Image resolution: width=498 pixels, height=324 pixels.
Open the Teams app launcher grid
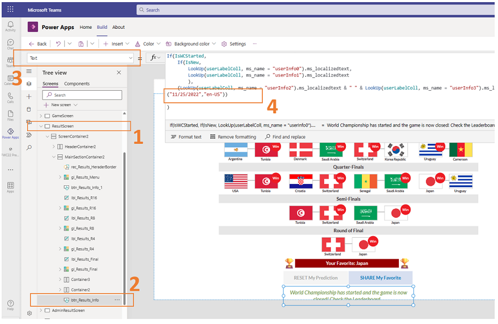[10, 9]
